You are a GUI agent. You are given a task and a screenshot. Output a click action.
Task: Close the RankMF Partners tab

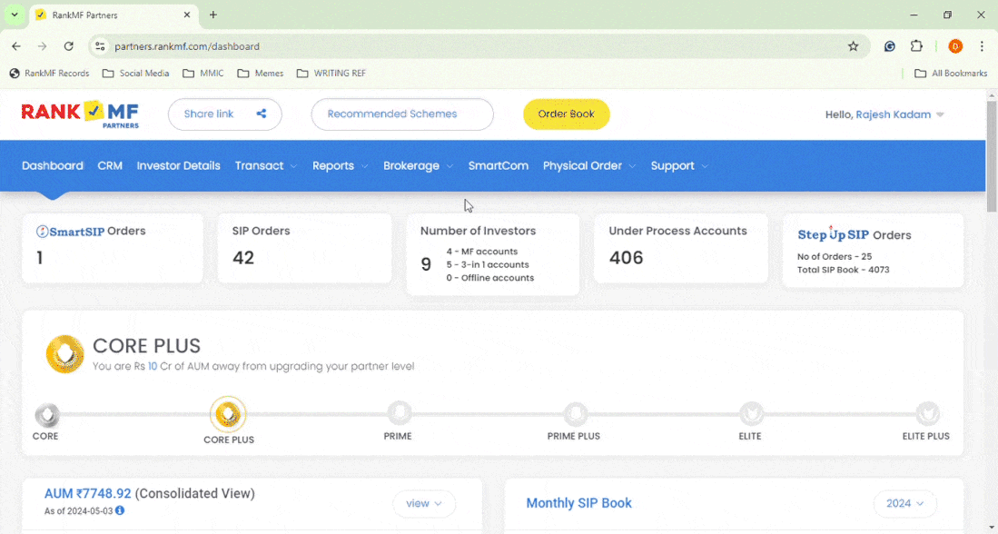[187, 15]
